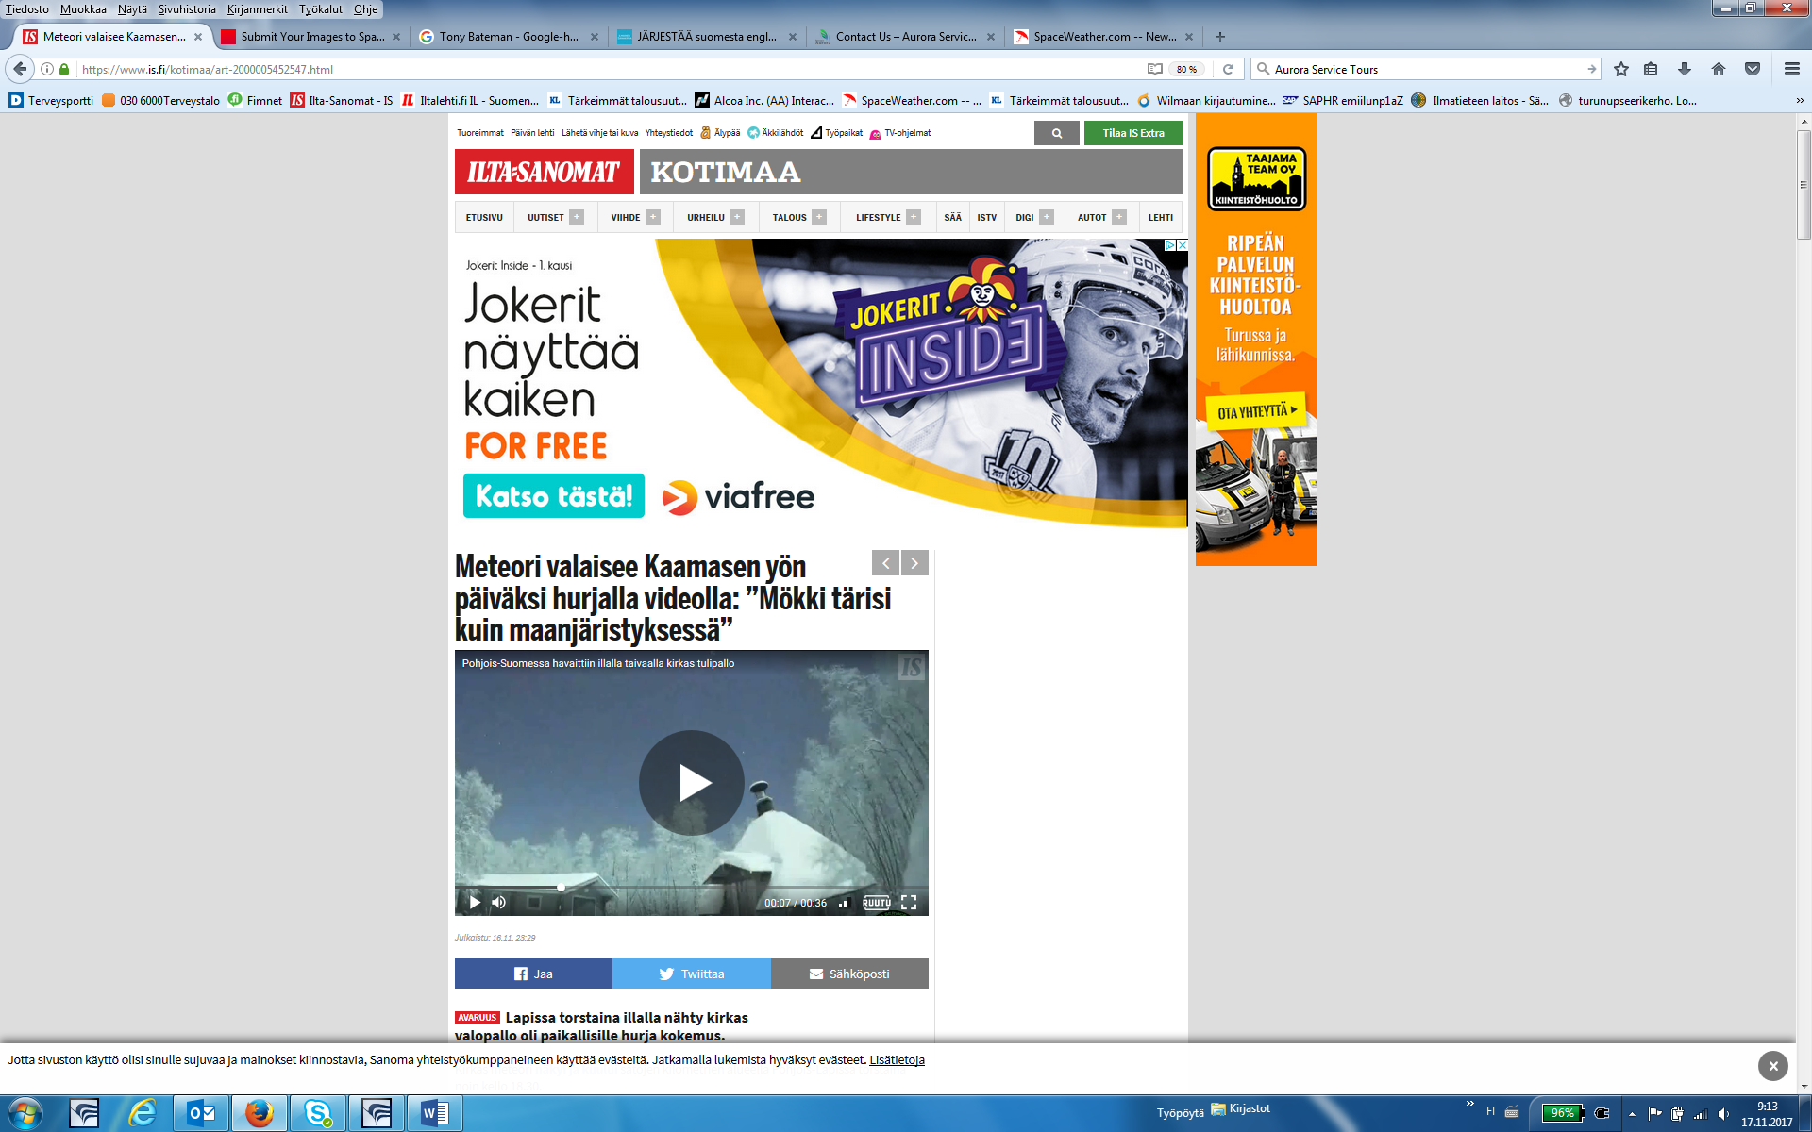Bookmark this page with star icon
Screen dimensions: 1812x1132
tap(1621, 69)
